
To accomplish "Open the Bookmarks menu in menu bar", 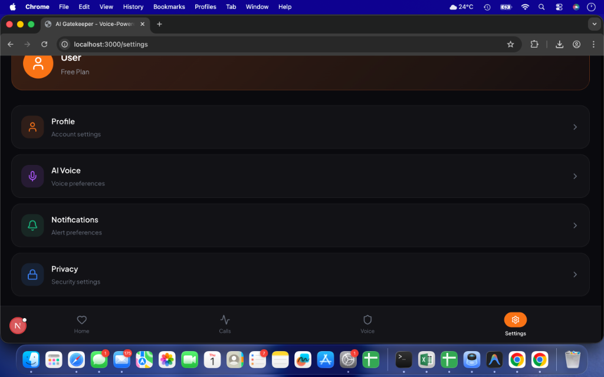I will (x=169, y=6).
